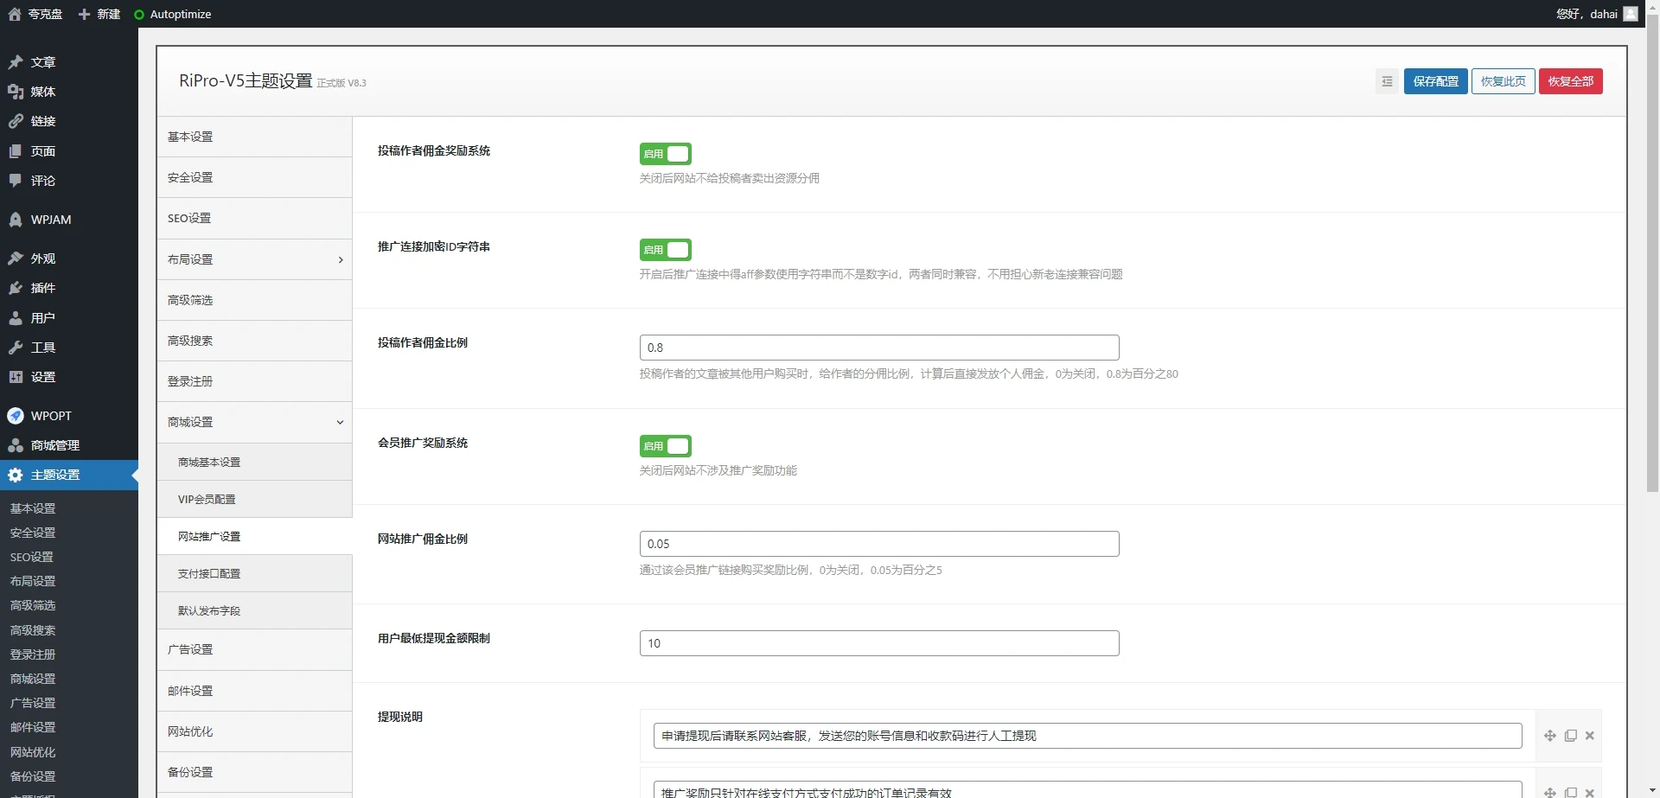Viewport: 1660px width, 798px height.
Task: Open the SEO设置 tab in theme panel
Action: [x=254, y=218]
